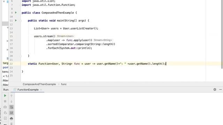
Task: Click 'String::length' method reference
Action: coord(101,44)
